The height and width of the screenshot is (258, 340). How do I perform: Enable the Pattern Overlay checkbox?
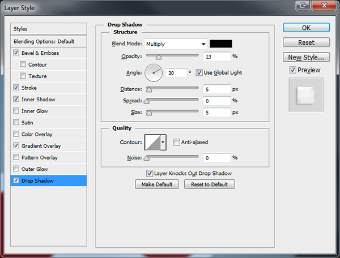pos(16,157)
